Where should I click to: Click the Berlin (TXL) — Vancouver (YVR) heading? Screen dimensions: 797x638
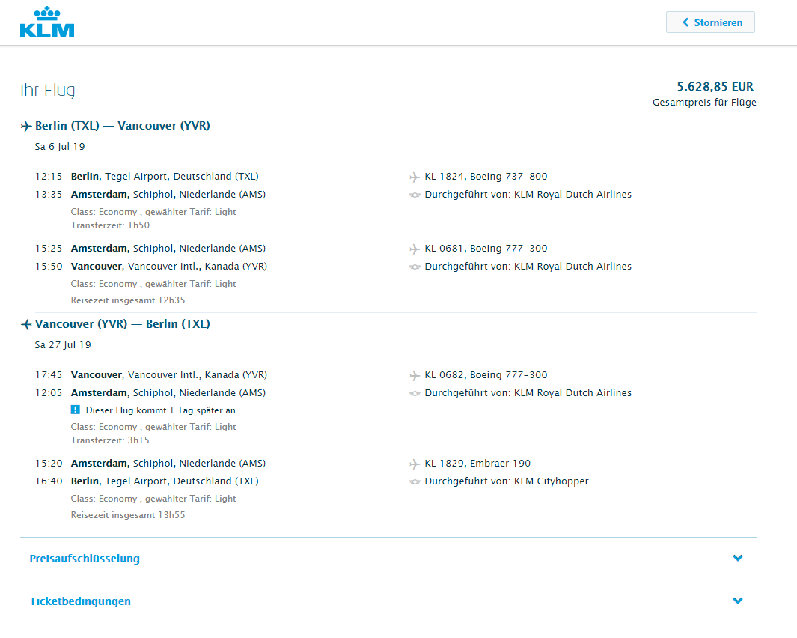(123, 126)
